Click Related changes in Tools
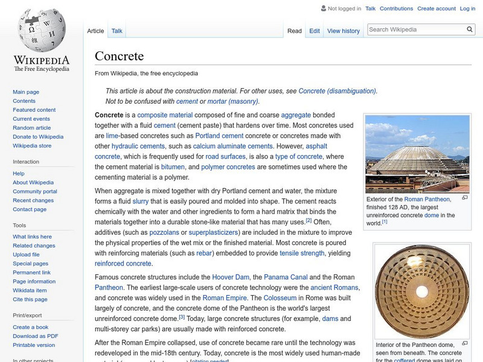The image size is (483, 362). tap(34, 246)
